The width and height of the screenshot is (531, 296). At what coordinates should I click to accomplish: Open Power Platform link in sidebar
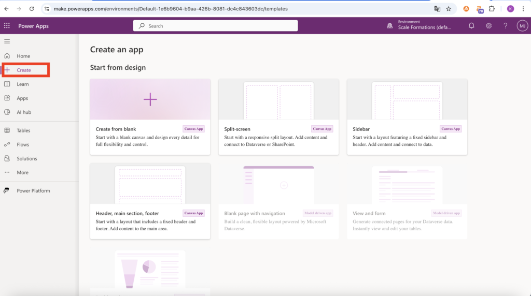(x=33, y=191)
